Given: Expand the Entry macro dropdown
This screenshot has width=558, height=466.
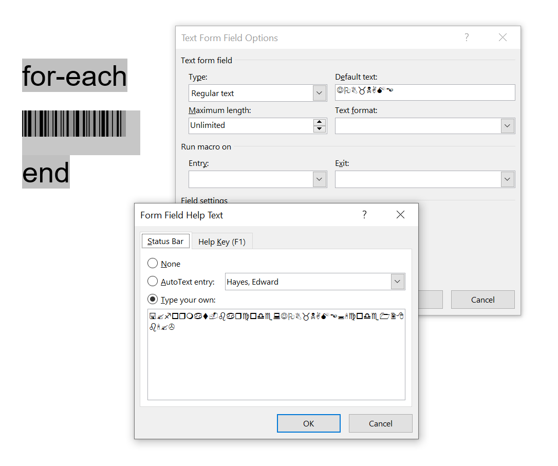Looking at the screenshot, I should point(320,179).
